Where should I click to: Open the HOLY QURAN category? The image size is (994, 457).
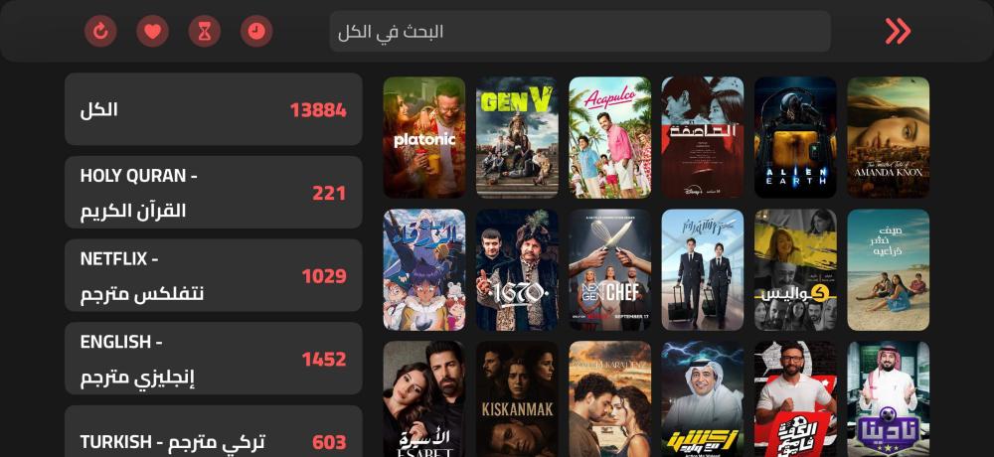[x=214, y=192]
